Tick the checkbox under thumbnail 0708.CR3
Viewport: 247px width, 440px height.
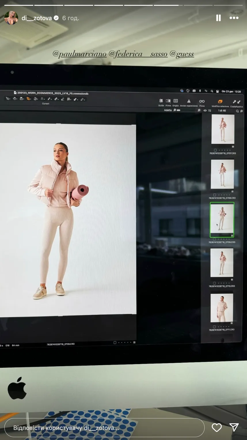(x=214, y=195)
